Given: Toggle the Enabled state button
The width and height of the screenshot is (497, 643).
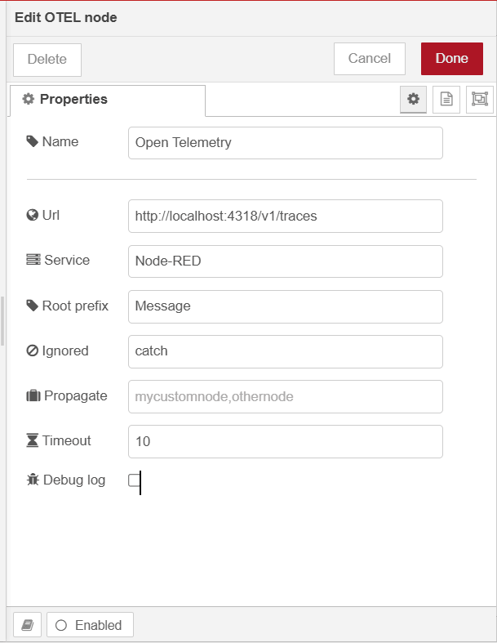Looking at the screenshot, I should [x=90, y=625].
